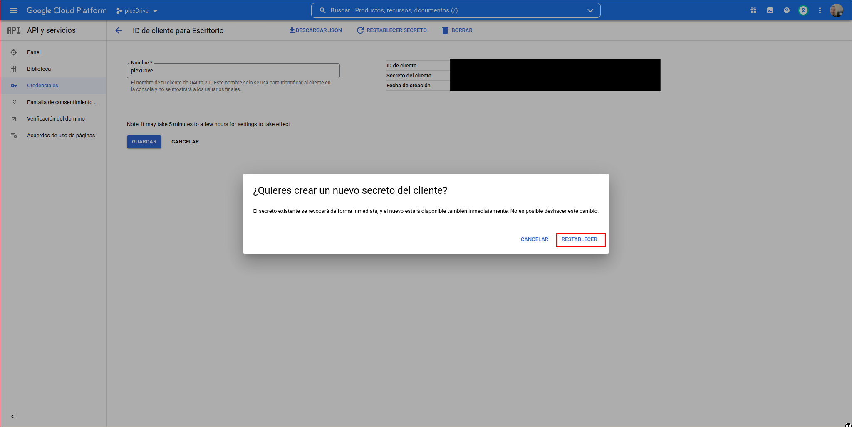Viewport: 852px width, 427px height.
Task: Open the gift free trial icon
Action: 753,10
